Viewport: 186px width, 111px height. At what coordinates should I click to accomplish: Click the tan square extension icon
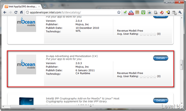point(137,12)
